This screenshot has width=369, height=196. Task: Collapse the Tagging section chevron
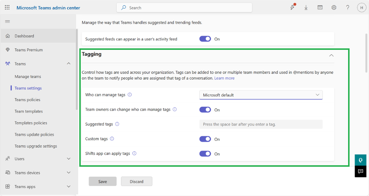331,55
